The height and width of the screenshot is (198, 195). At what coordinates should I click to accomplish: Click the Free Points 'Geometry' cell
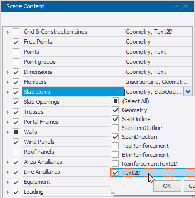[158, 42]
